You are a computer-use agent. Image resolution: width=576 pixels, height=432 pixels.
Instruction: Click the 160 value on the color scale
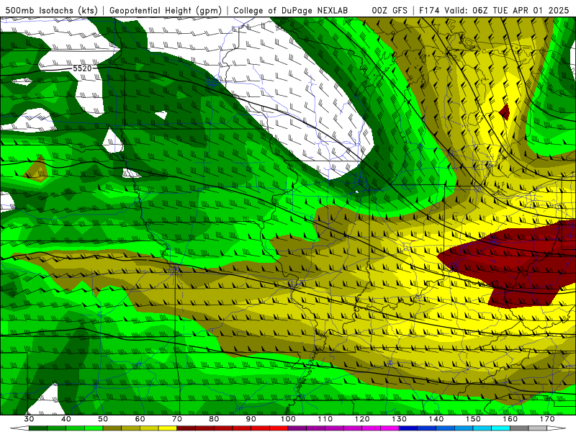click(x=510, y=419)
